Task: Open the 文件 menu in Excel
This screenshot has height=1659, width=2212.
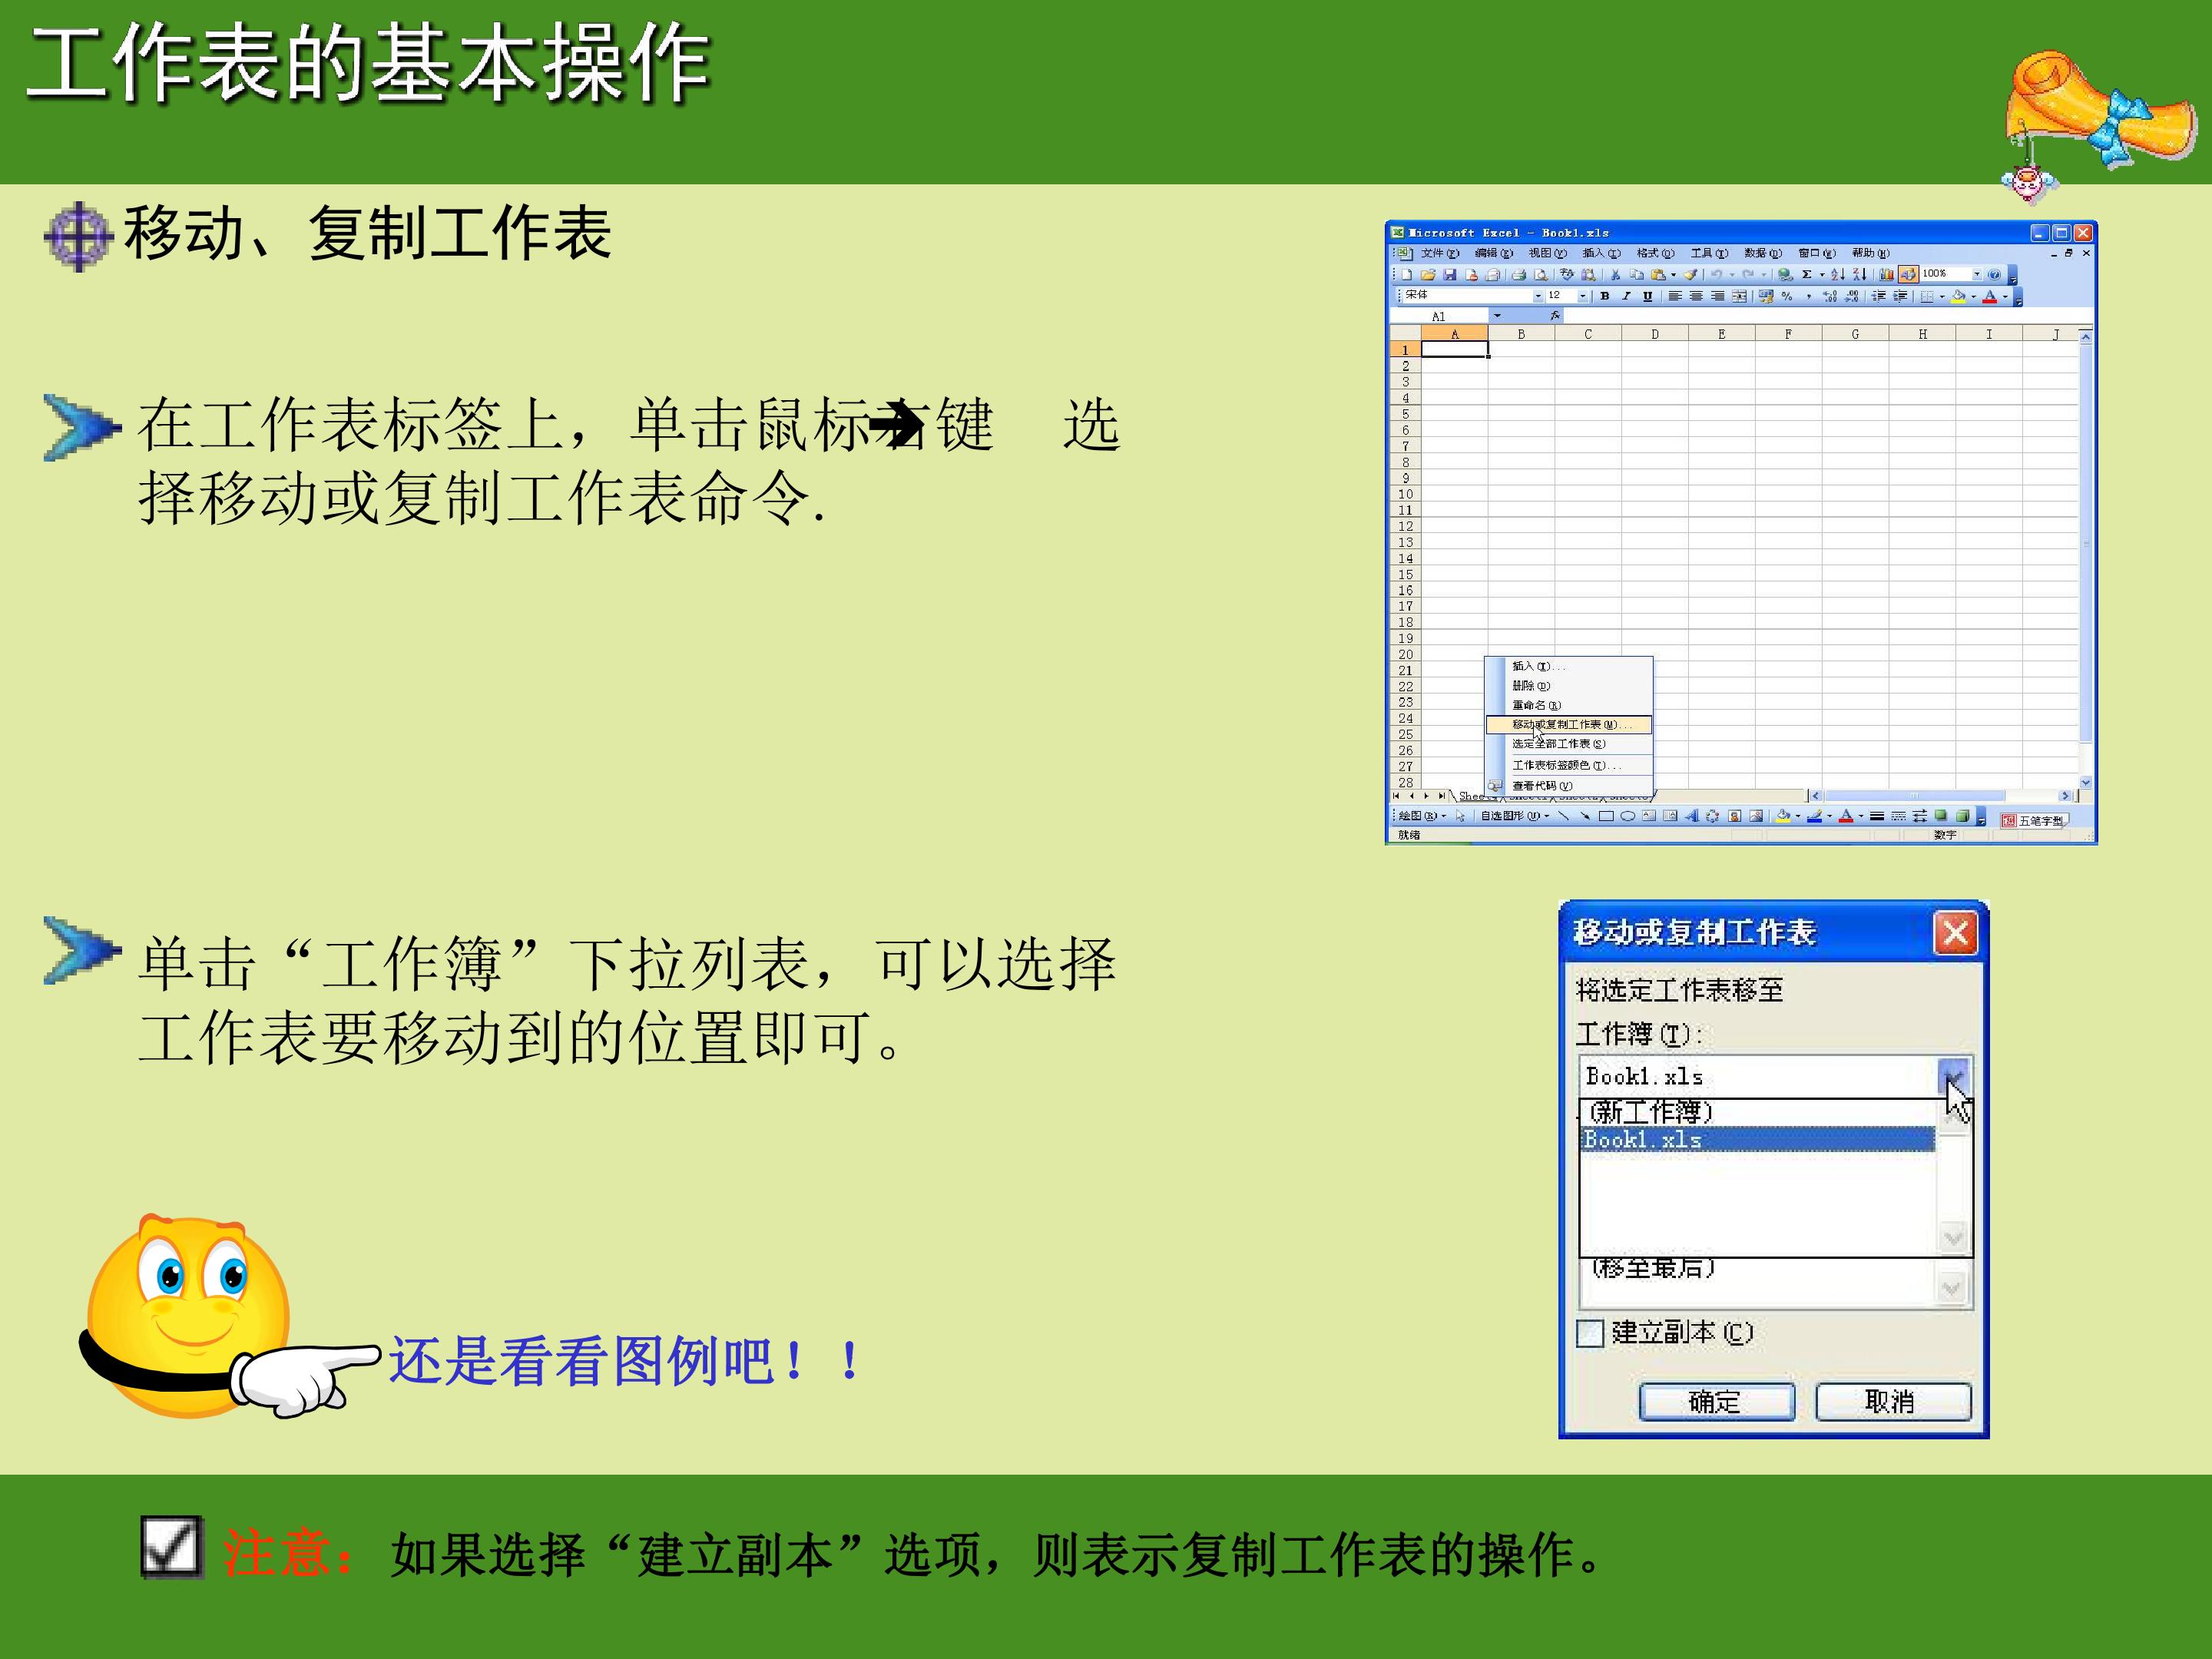Action: click(1440, 253)
